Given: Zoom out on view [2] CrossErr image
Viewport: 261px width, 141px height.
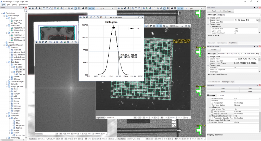Looking at the screenshot, I should pos(136,8).
